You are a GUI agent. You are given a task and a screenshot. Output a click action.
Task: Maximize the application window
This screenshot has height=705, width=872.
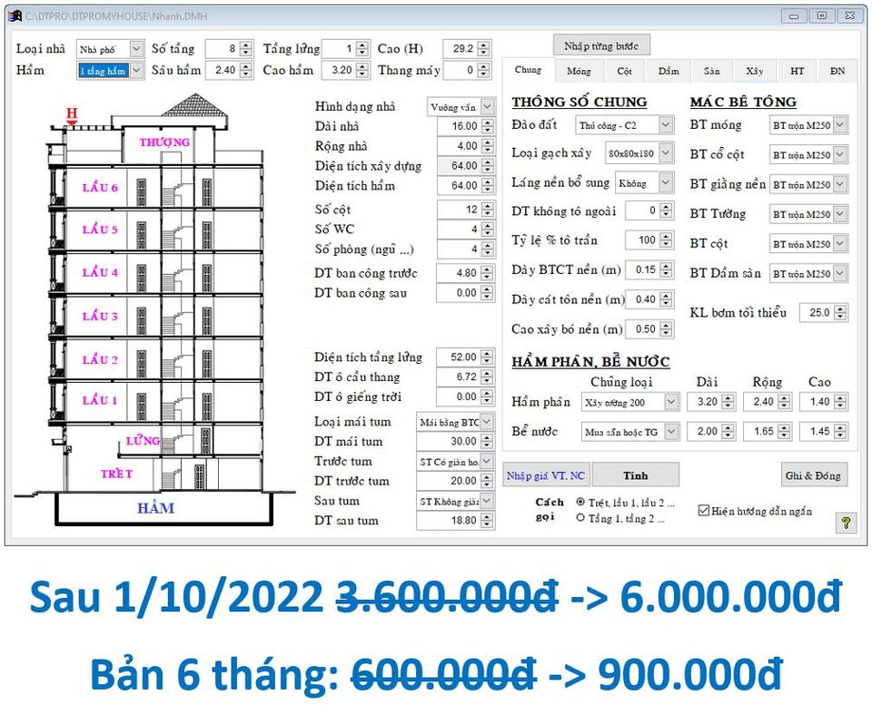[821, 15]
